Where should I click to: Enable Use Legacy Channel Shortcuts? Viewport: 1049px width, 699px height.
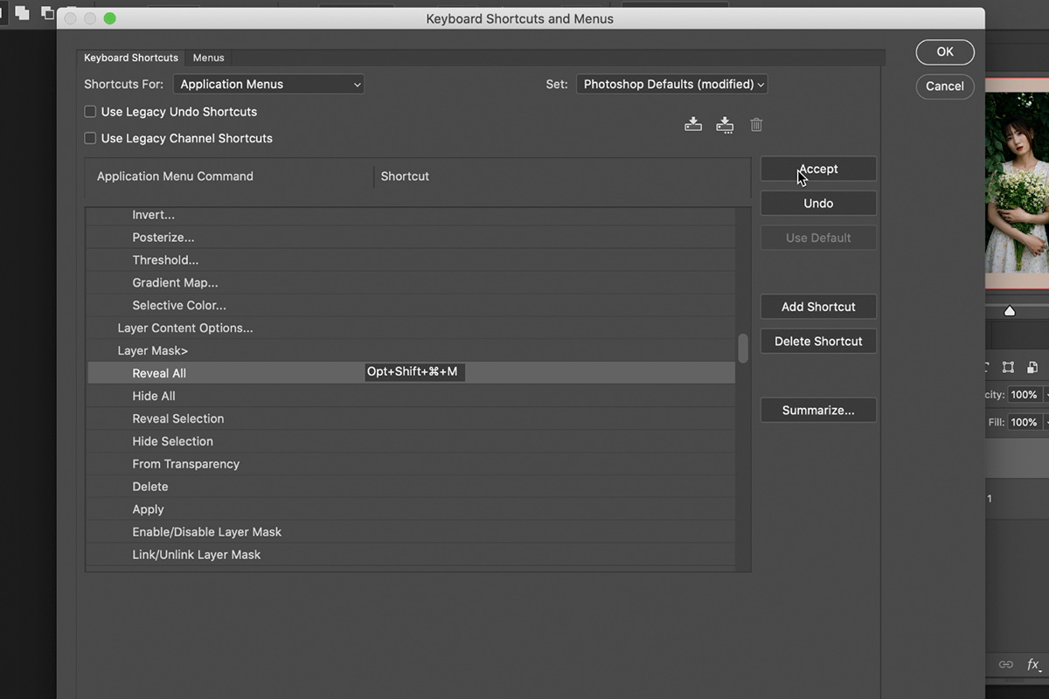(90, 137)
